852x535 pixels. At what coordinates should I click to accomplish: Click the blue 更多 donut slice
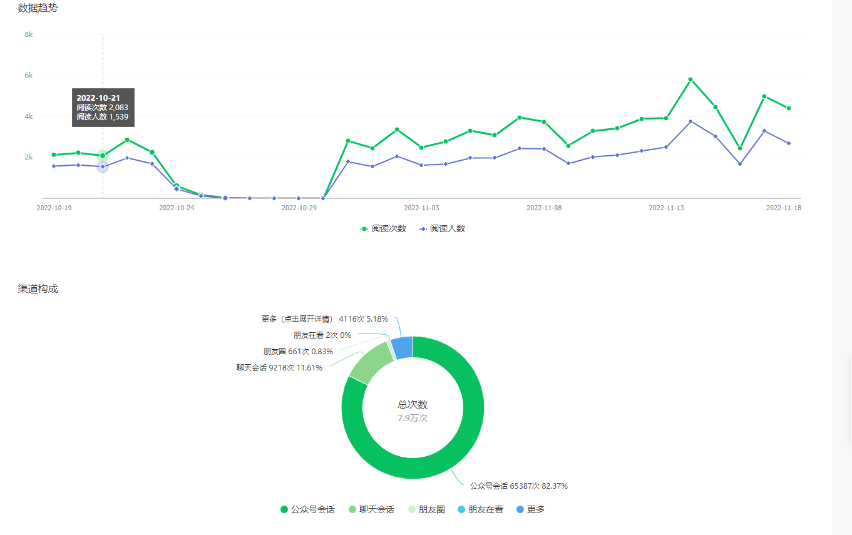coord(403,347)
